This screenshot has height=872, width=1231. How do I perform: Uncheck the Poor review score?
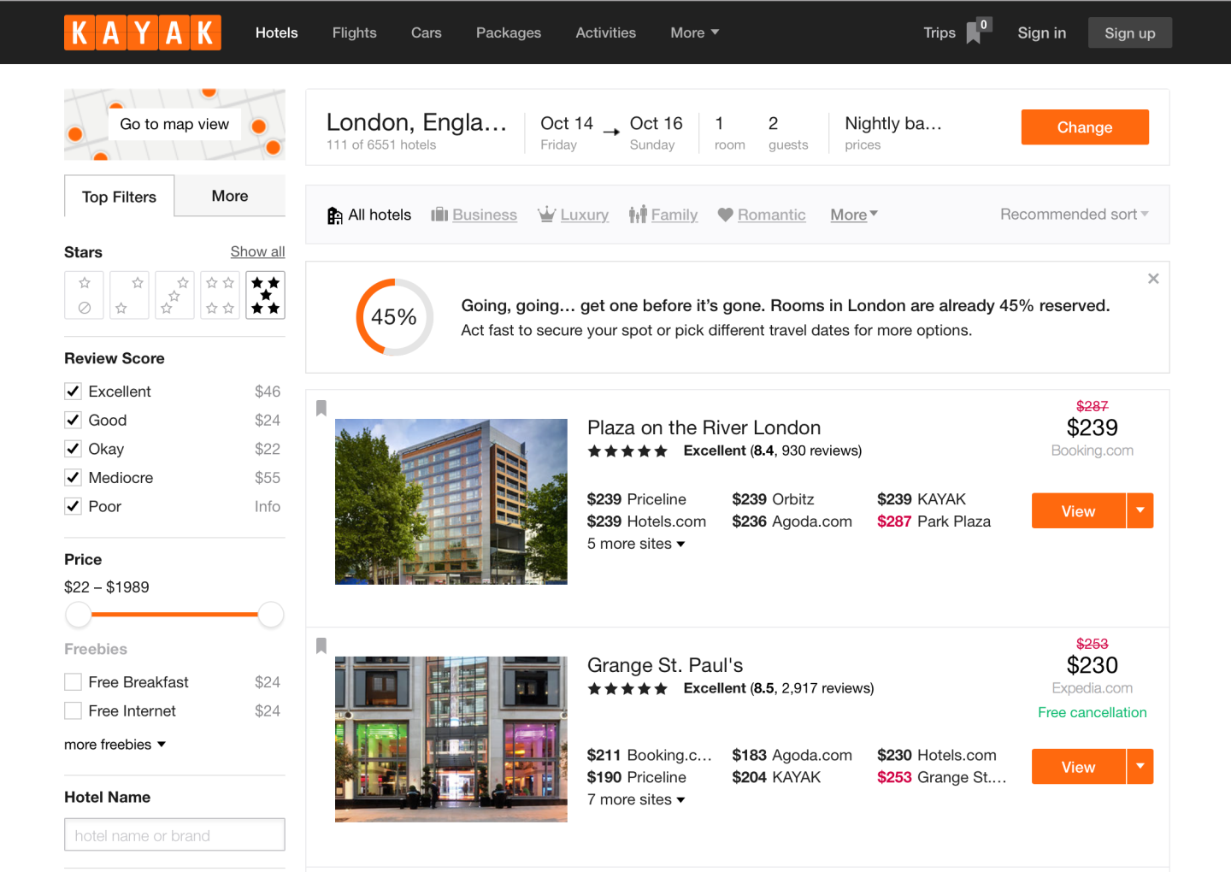pos(74,506)
